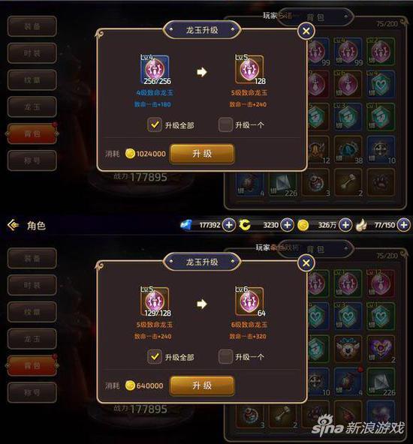Image resolution: width=413 pixels, height=444 pixels.
Task: Tap the plus icon beside 77/150 stamina
Action: tap(403, 225)
